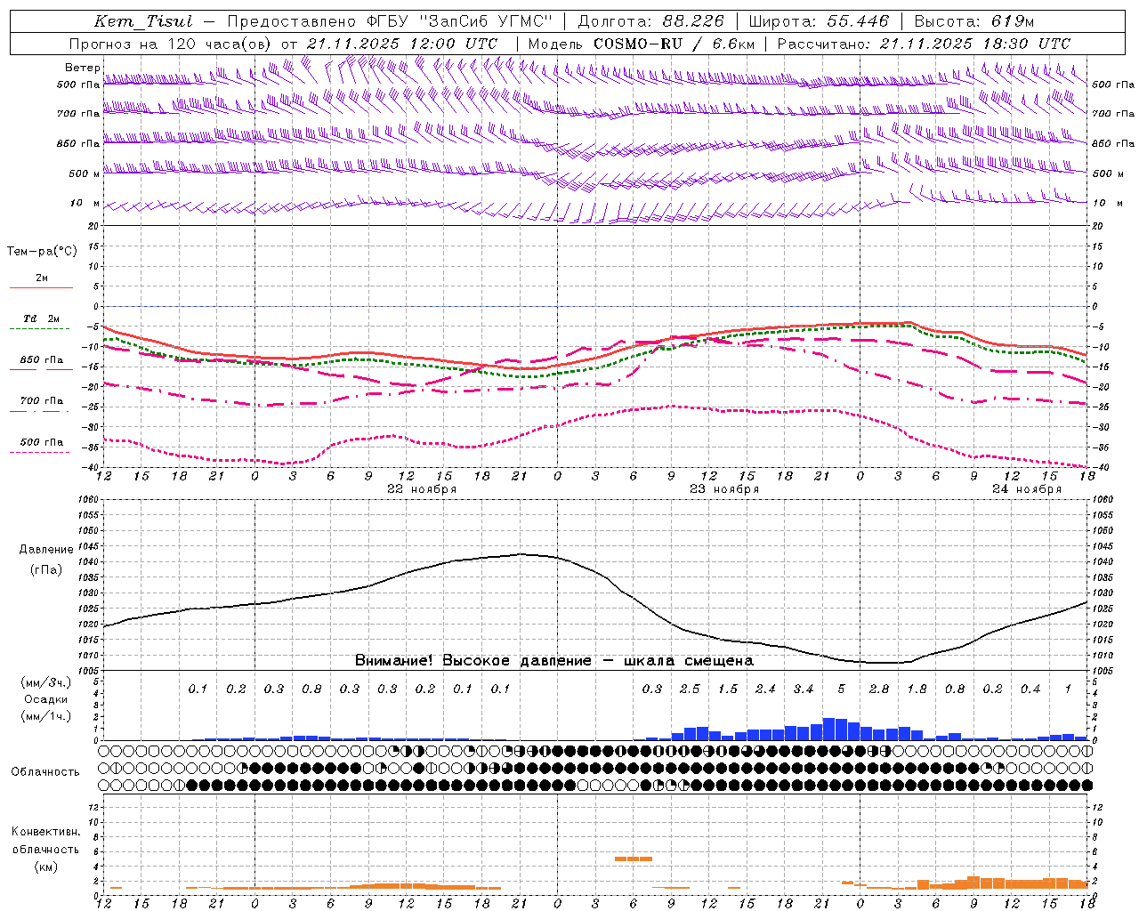Image resolution: width=1139 pixels, height=911 pixels.
Task: Click the 850 гПа temperature legend entry
Action: tap(42, 360)
